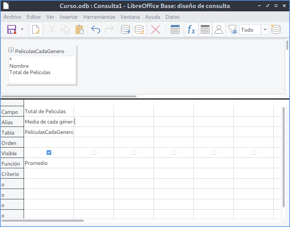Click Tabla cell PeliculasCadaGenero

49,132
